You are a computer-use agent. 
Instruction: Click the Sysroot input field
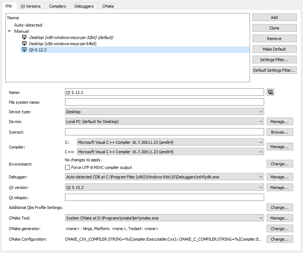point(165,132)
